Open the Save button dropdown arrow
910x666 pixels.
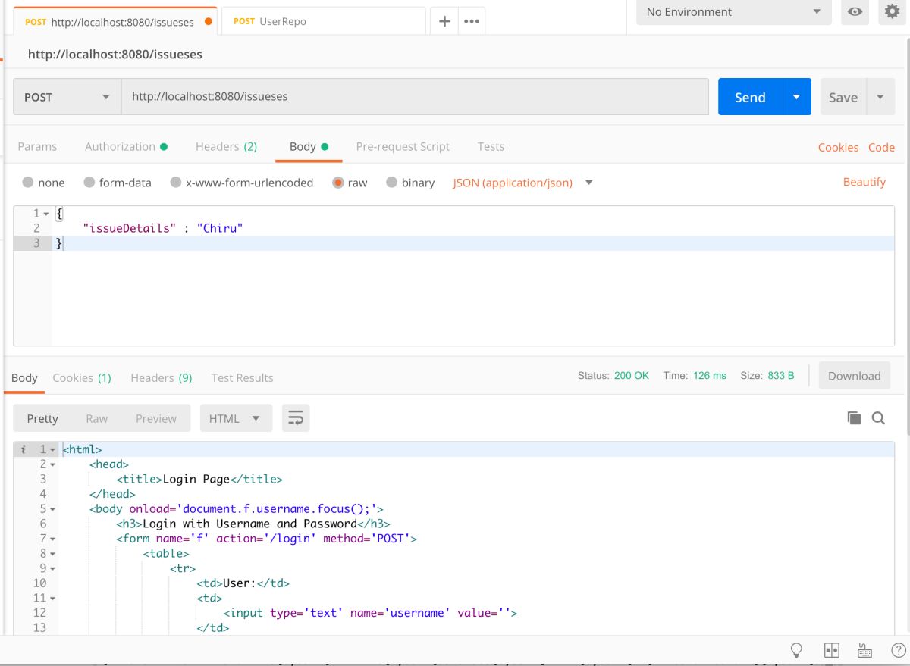click(x=880, y=97)
